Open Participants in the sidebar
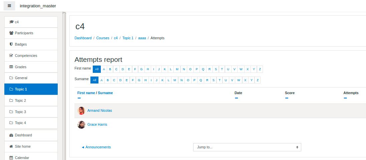366x160 pixels. point(31,33)
